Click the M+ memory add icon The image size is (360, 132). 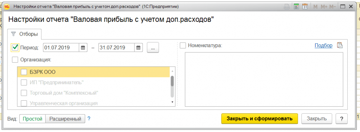coord(324,7)
